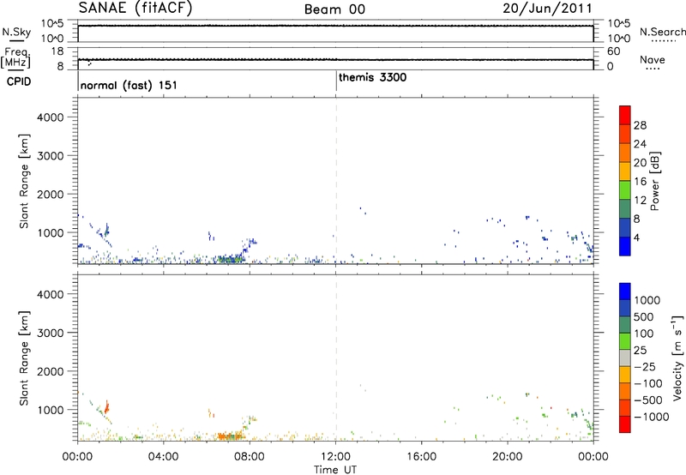Click the 04:00 time tick label
The width and height of the screenshot is (686, 475).
coord(164,457)
